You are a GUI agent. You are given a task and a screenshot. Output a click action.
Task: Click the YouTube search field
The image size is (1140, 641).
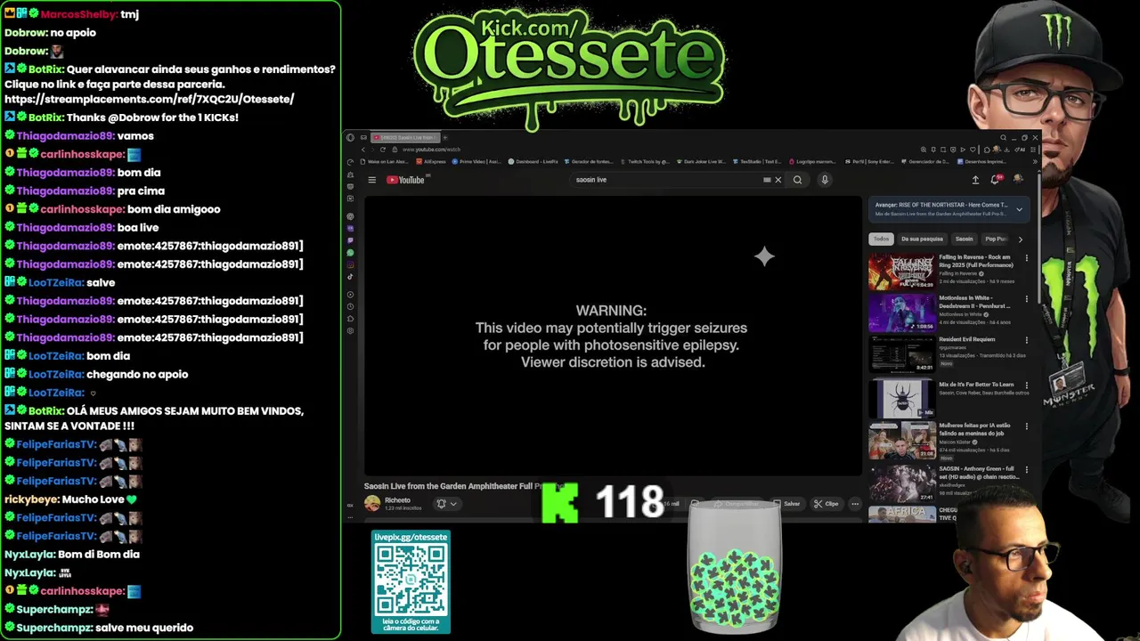[x=664, y=180]
